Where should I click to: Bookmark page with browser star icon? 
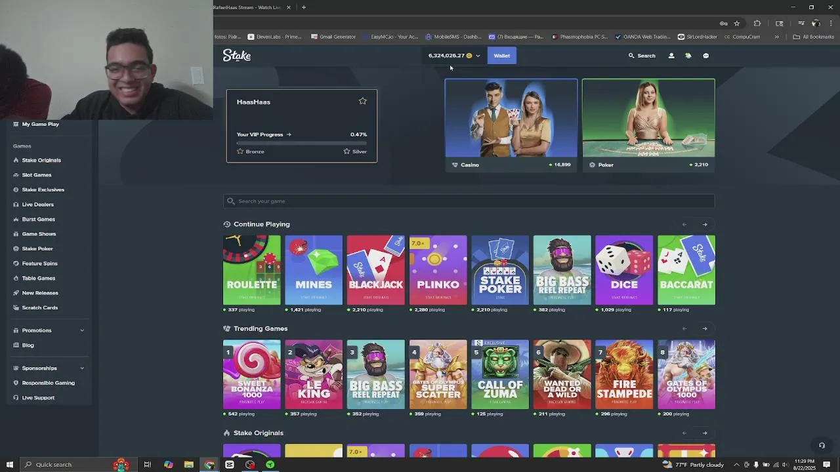[736, 24]
